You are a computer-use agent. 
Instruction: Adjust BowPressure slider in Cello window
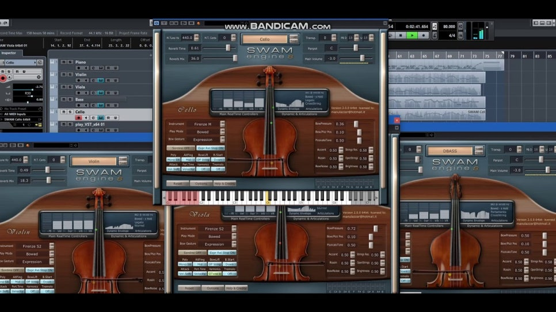pyautogui.click(x=356, y=124)
